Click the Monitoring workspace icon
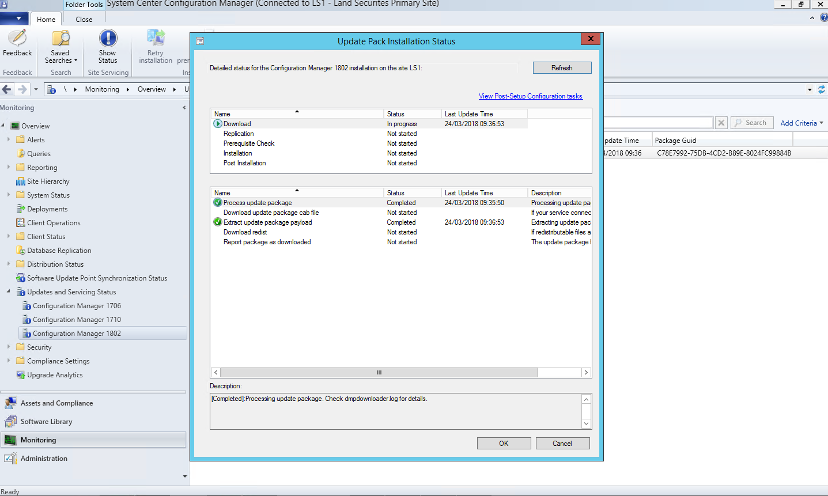The image size is (828, 496). 10,440
